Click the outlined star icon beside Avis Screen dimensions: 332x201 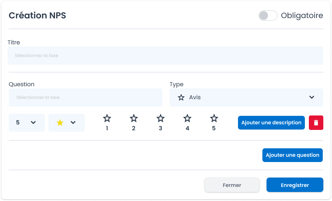[x=181, y=97]
